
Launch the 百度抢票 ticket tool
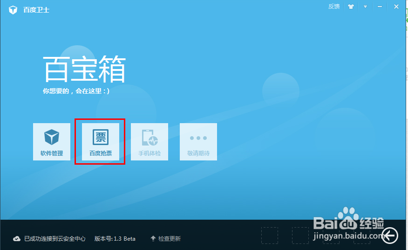coord(101,141)
